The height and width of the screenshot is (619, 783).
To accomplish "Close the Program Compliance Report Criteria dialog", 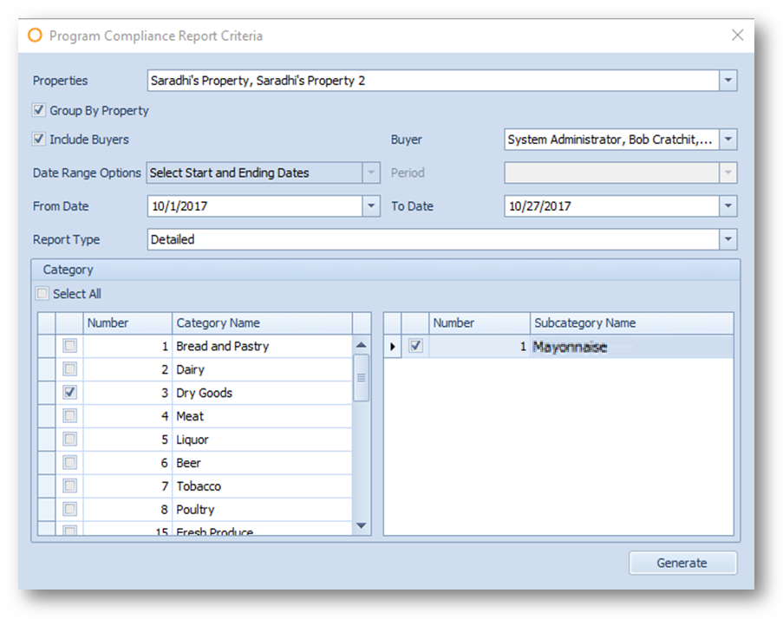I will 737,36.
